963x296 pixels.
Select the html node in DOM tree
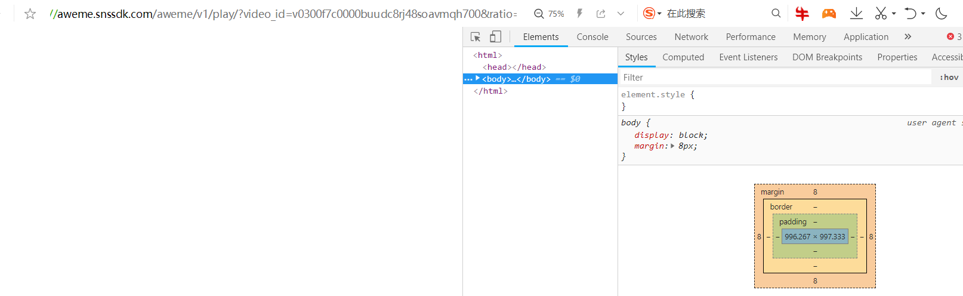pyautogui.click(x=487, y=55)
